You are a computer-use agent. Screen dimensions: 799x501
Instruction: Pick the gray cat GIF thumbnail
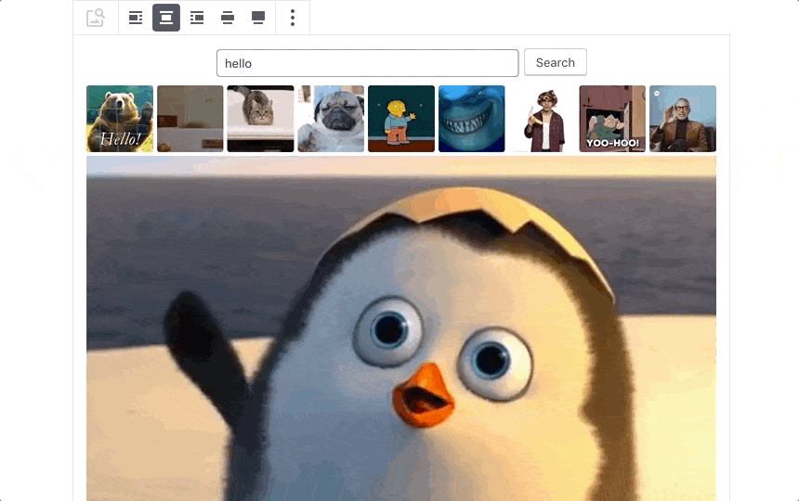pyautogui.click(x=260, y=119)
